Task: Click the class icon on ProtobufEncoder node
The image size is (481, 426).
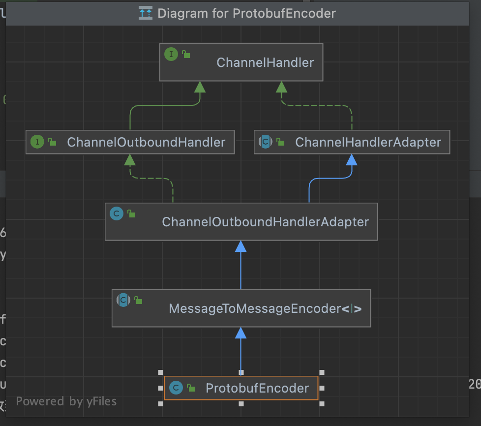Action: [x=176, y=388]
